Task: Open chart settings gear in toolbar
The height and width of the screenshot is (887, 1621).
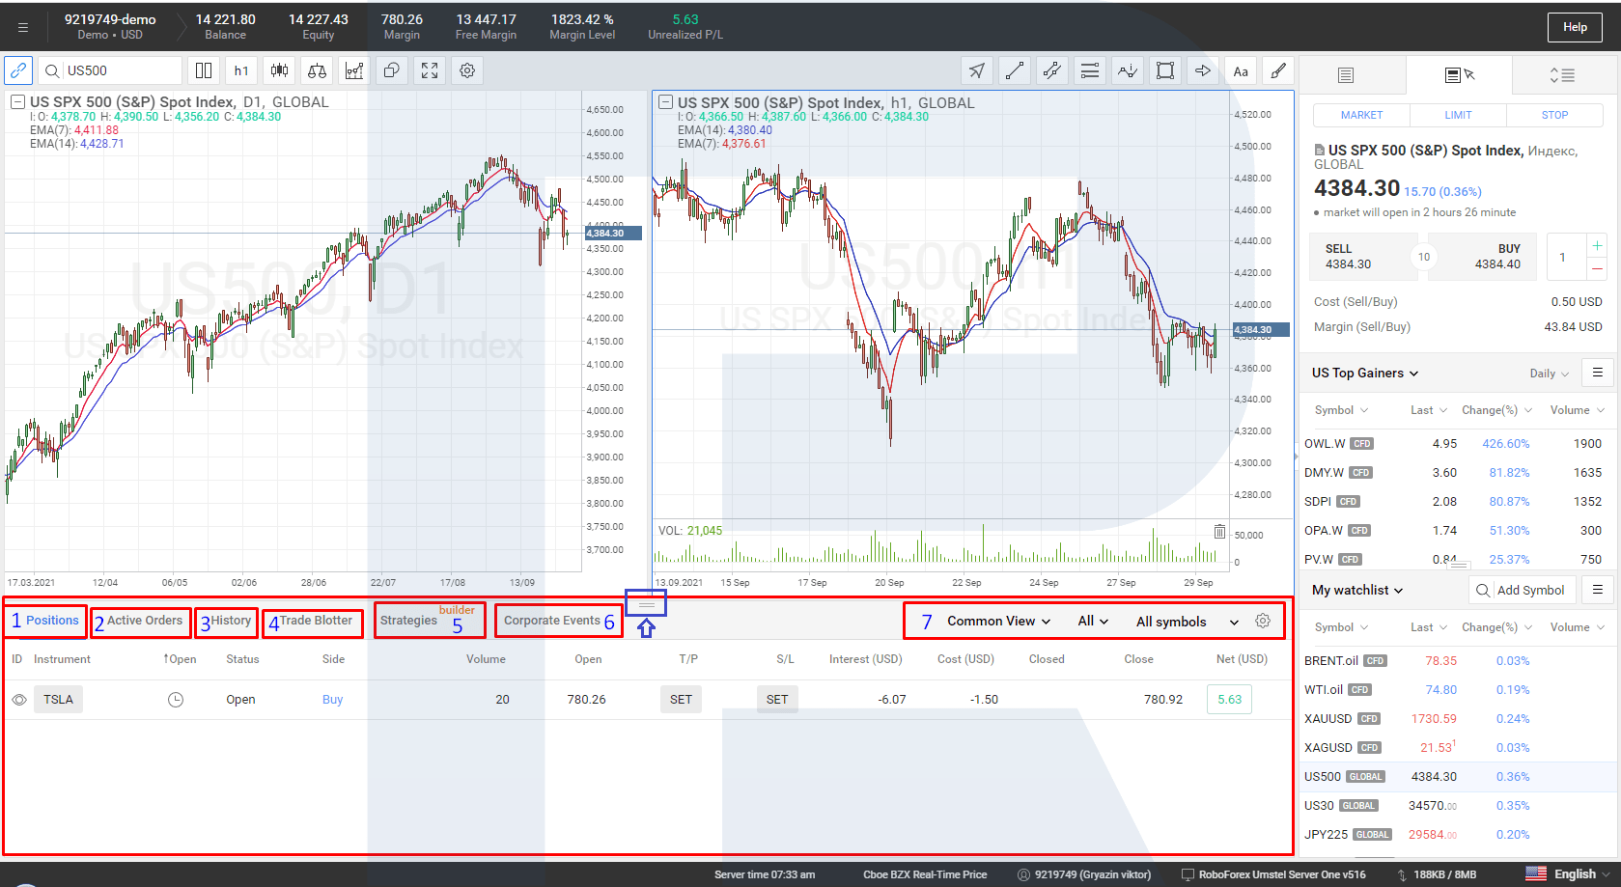Action: (x=467, y=70)
